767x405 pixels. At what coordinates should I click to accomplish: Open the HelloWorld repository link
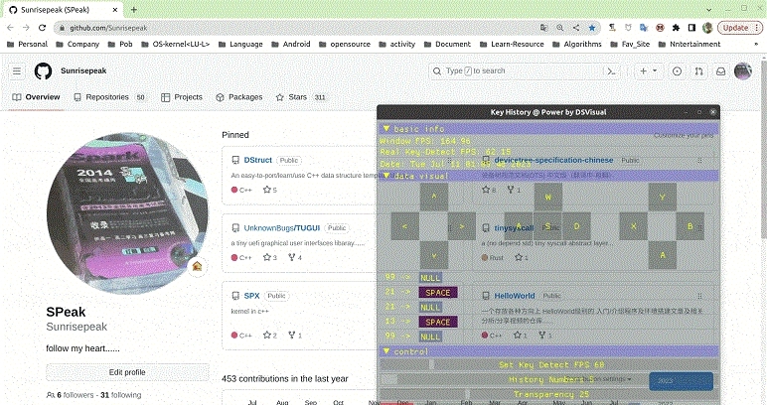[x=514, y=296]
